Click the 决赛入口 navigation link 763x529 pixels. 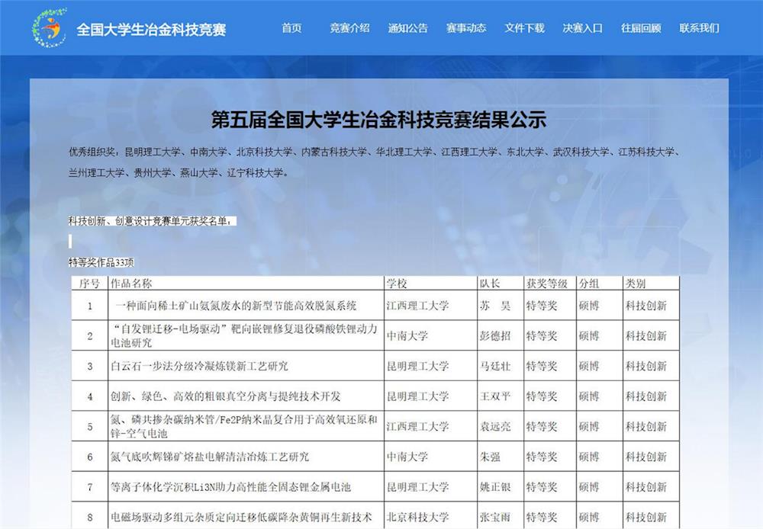tap(582, 28)
